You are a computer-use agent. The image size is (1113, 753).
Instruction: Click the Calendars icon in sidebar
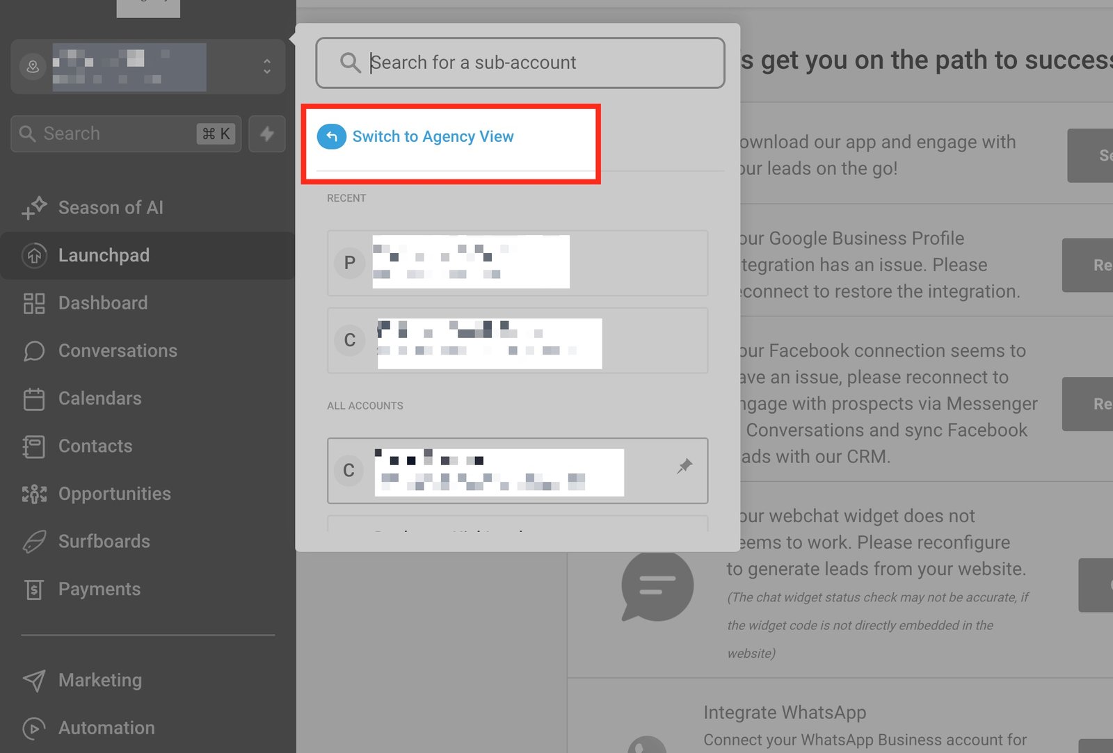point(34,399)
